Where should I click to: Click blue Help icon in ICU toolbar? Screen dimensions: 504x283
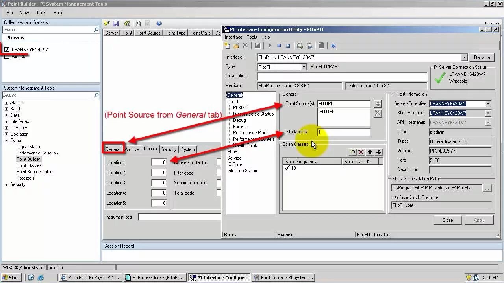coord(334,46)
